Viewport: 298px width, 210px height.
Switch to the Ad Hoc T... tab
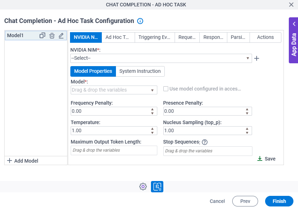[118, 37]
